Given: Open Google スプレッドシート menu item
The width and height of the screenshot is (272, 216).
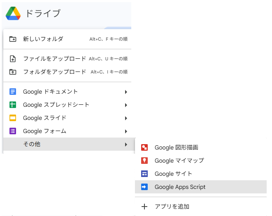Looking at the screenshot, I should coord(67,105).
